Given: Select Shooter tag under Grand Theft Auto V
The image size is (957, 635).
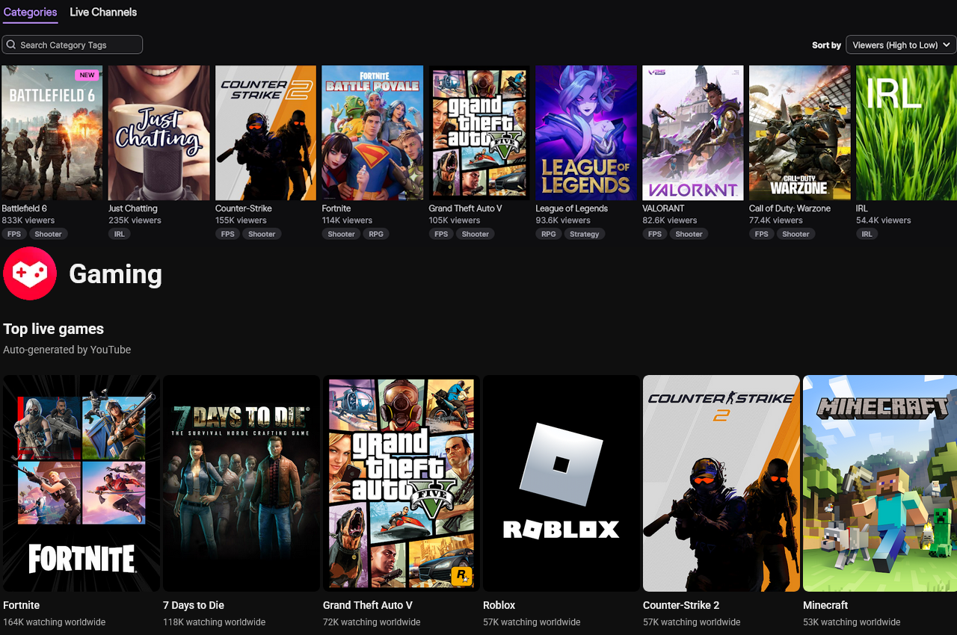Looking at the screenshot, I should (x=476, y=234).
